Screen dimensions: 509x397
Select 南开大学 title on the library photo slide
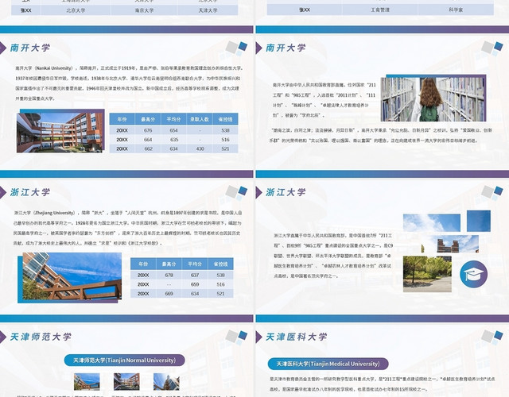pos(286,48)
